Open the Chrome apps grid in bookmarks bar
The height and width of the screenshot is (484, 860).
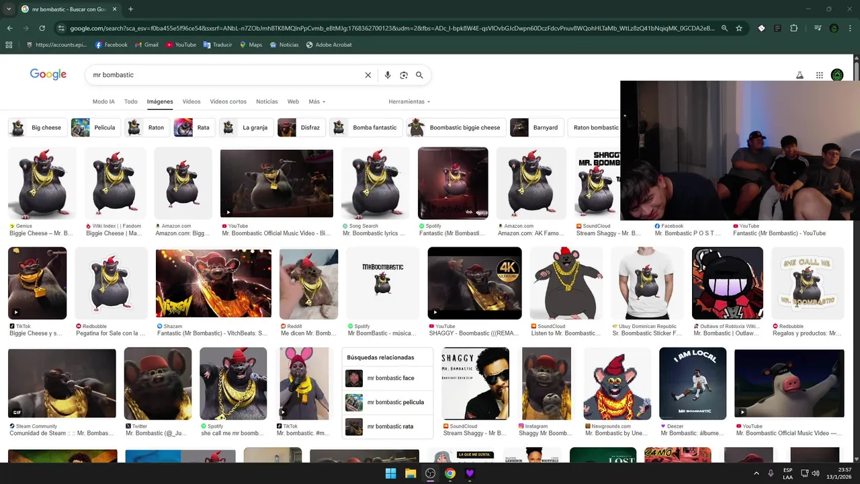point(9,44)
